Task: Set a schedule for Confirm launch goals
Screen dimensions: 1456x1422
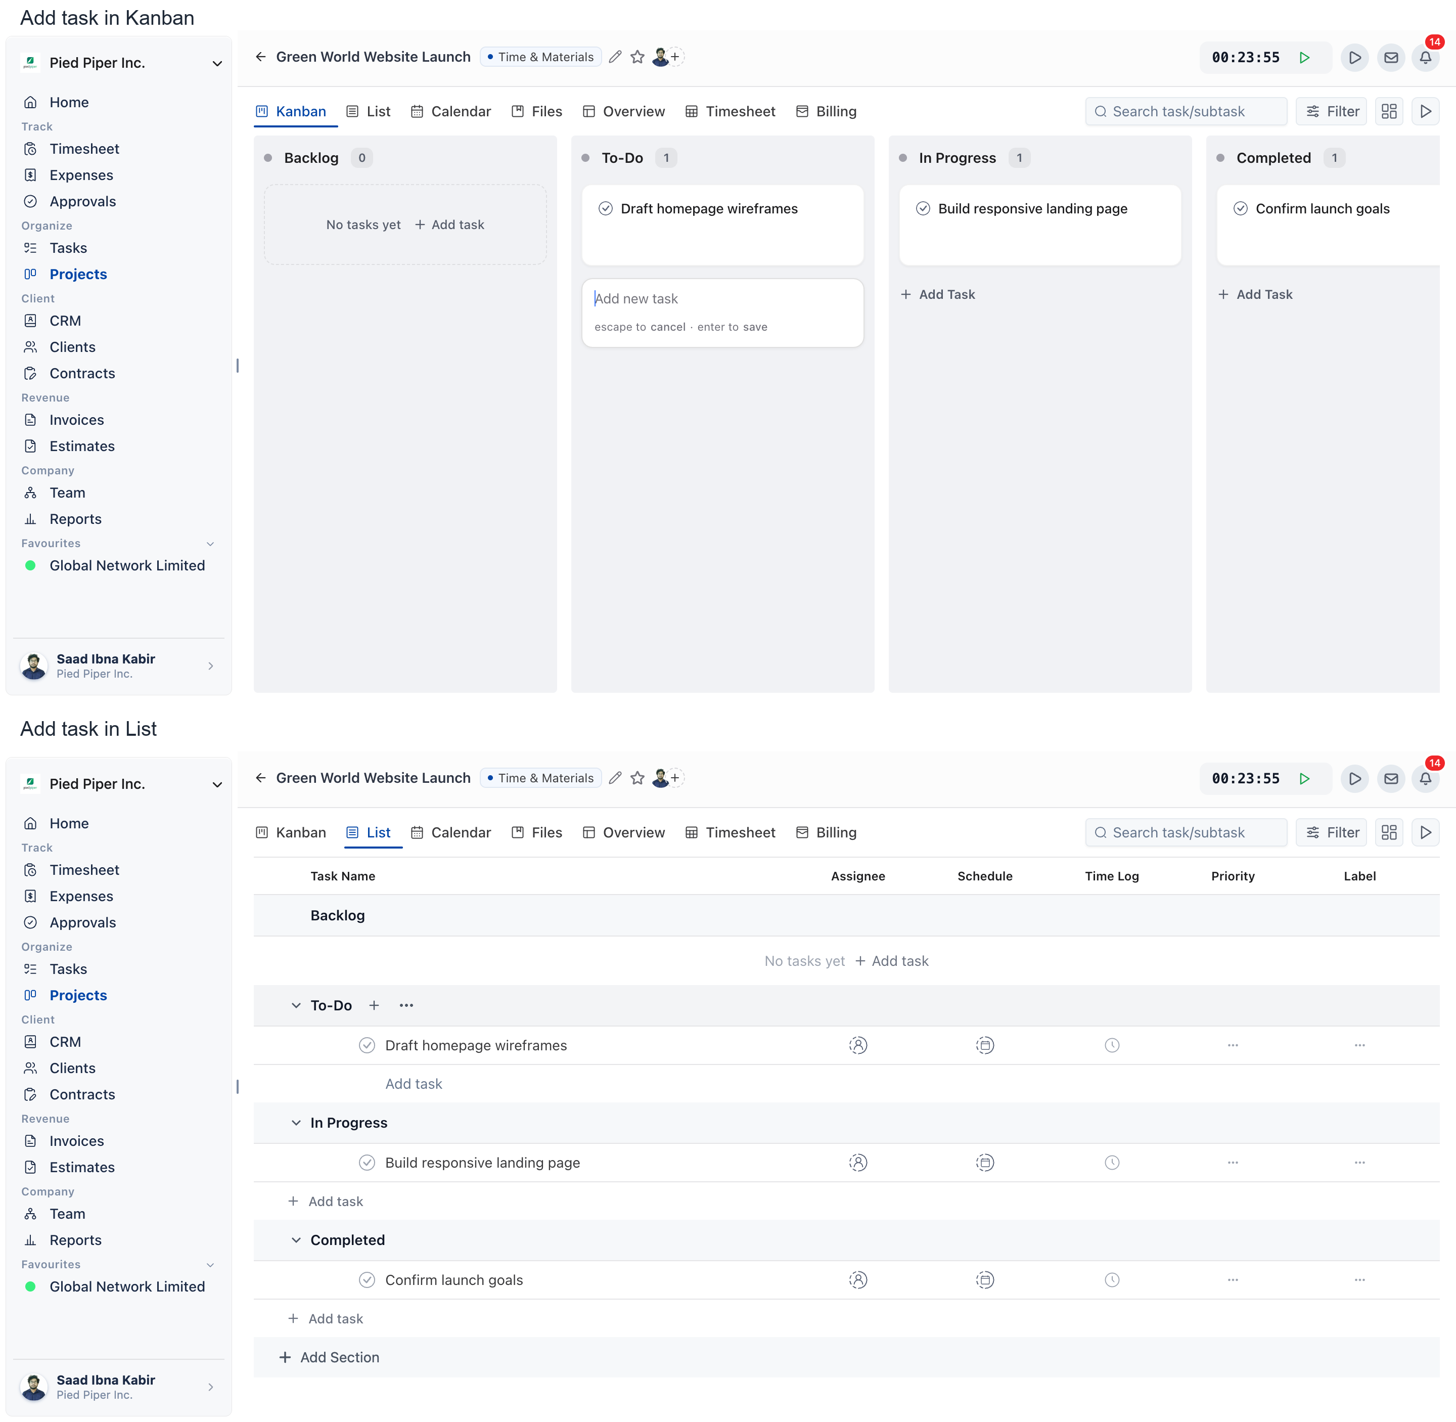Action: 985,1280
